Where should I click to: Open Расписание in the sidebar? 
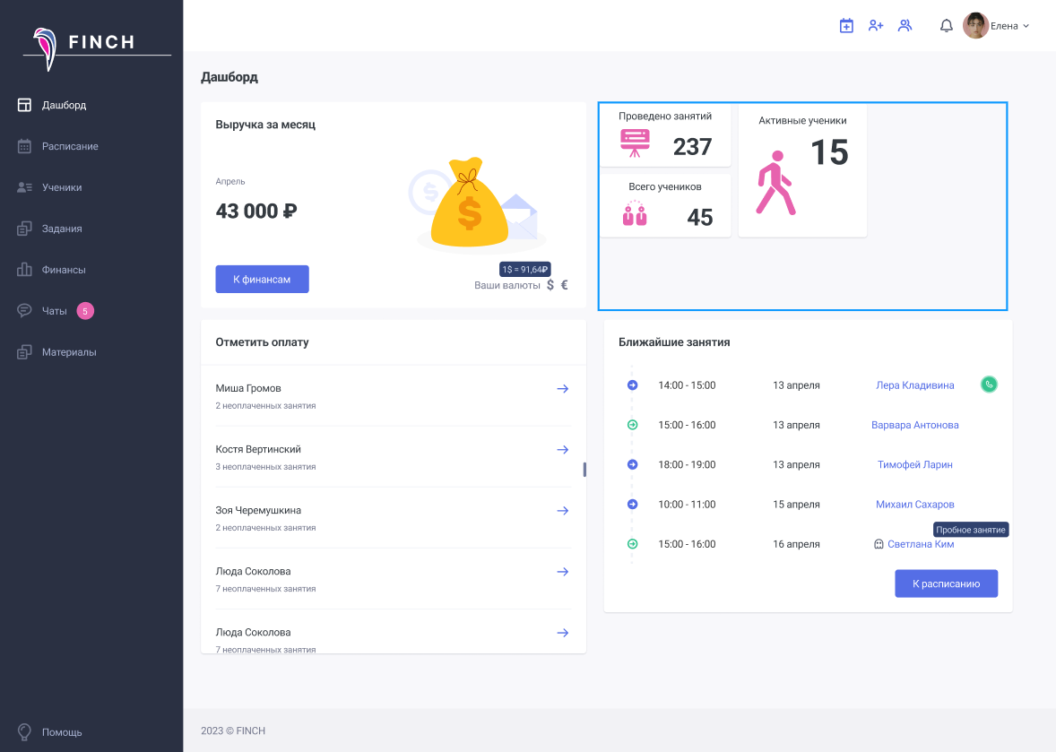(x=70, y=146)
